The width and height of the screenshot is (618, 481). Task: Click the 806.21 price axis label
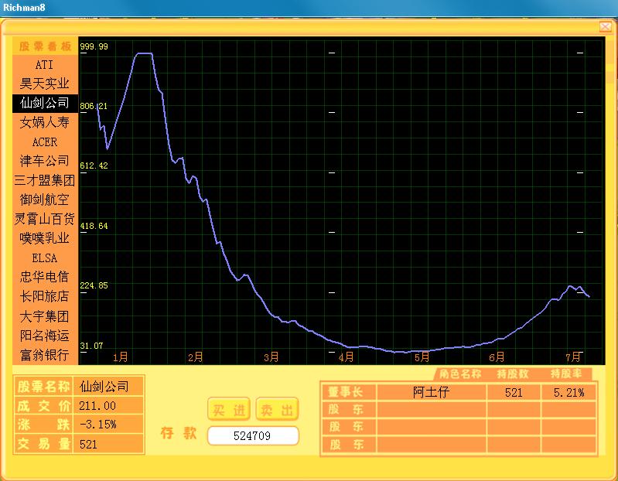click(x=94, y=106)
